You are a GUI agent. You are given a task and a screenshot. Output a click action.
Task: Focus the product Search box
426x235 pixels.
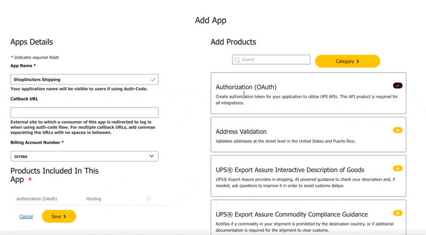(271, 60)
